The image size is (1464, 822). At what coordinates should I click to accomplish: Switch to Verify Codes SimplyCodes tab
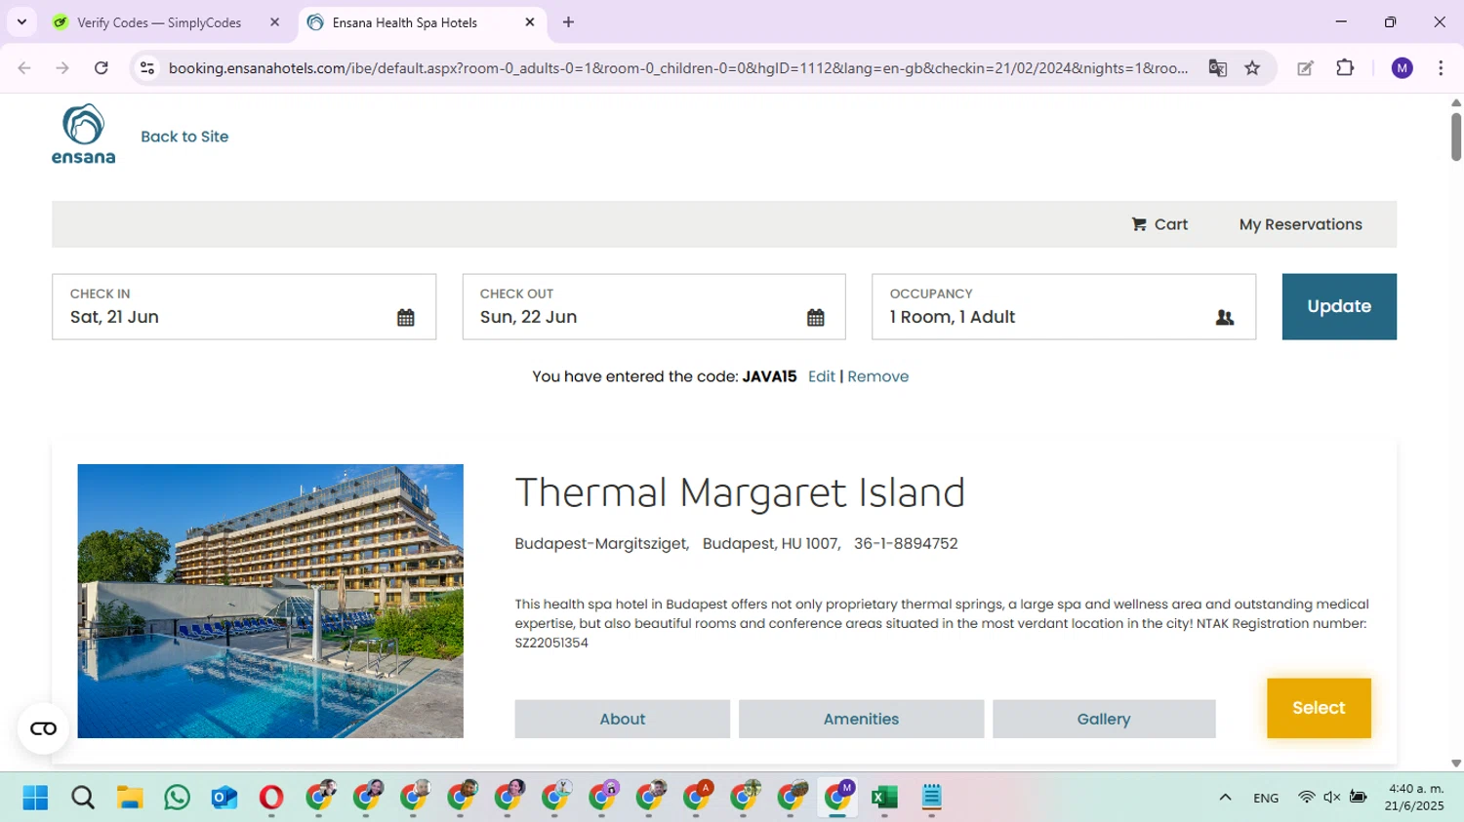pos(158,22)
